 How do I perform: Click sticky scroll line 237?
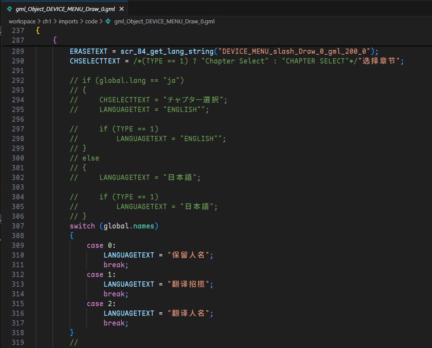(x=217, y=30)
